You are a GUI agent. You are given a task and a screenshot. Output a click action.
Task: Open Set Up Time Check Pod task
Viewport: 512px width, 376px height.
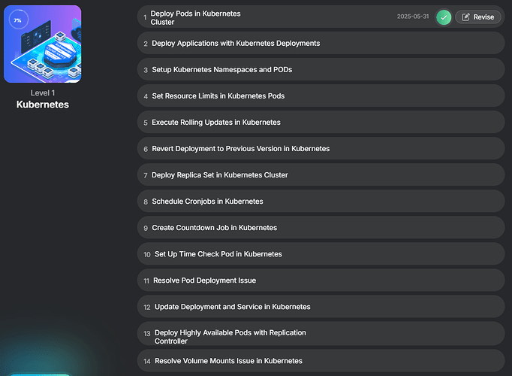click(x=218, y=254)
